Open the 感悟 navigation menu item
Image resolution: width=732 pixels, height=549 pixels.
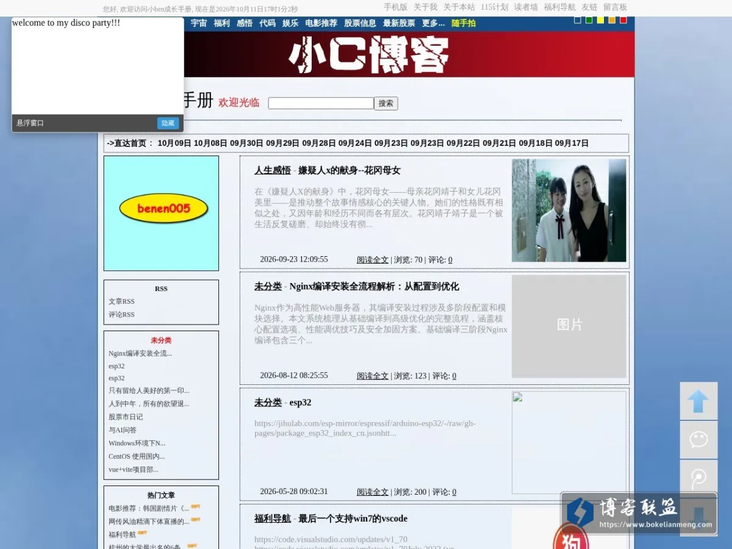245,23
